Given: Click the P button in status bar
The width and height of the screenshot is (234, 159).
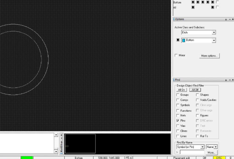Looking at the screenshot, I should [x=127, y=157].
